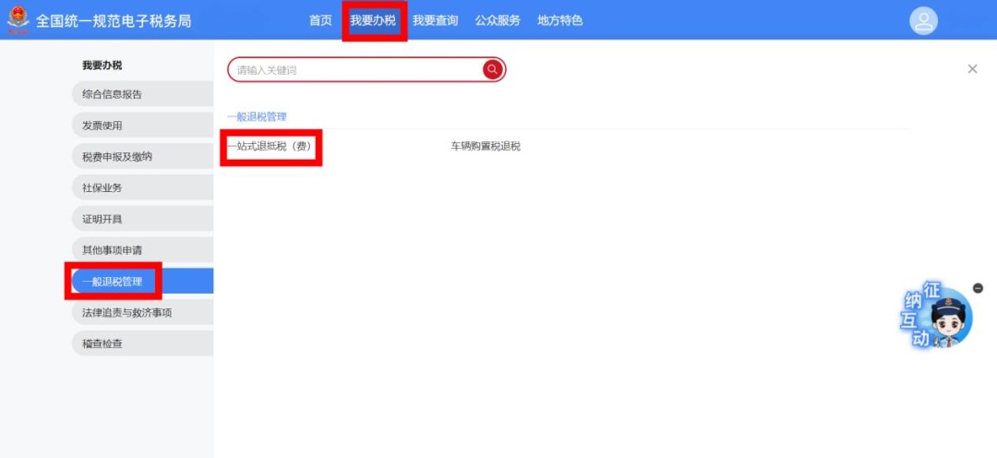Image resolution: width=997 pixels, height=458 pixels.
Task: Open the 发票使用 sidebar category
Action: coord(142,126)
